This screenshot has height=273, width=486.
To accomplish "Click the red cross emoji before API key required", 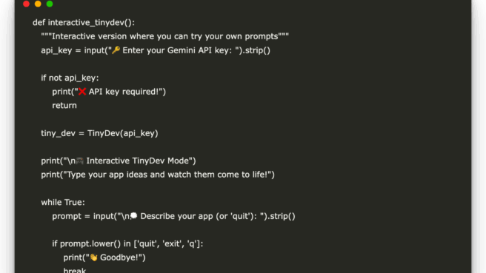I will coord(82,92).
